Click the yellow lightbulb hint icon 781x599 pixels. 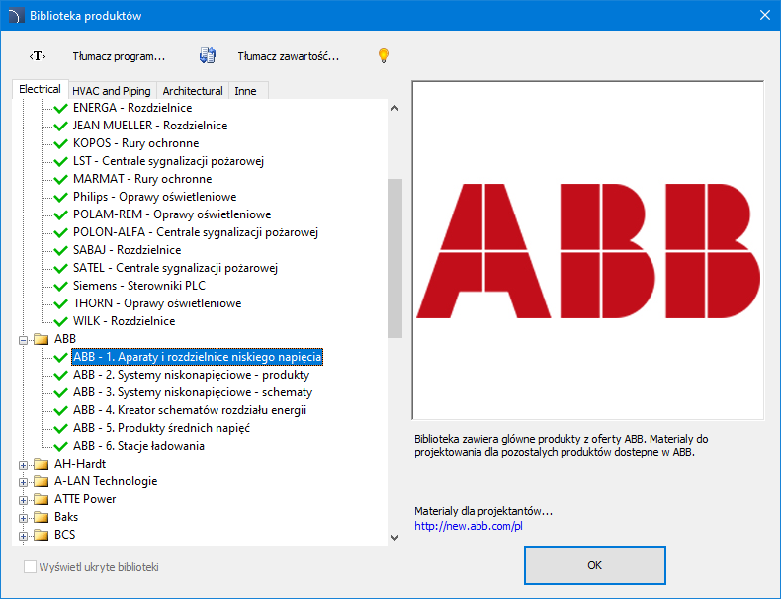(x=384, y=56)
